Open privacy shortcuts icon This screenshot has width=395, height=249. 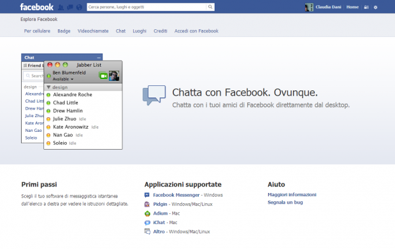366,7
